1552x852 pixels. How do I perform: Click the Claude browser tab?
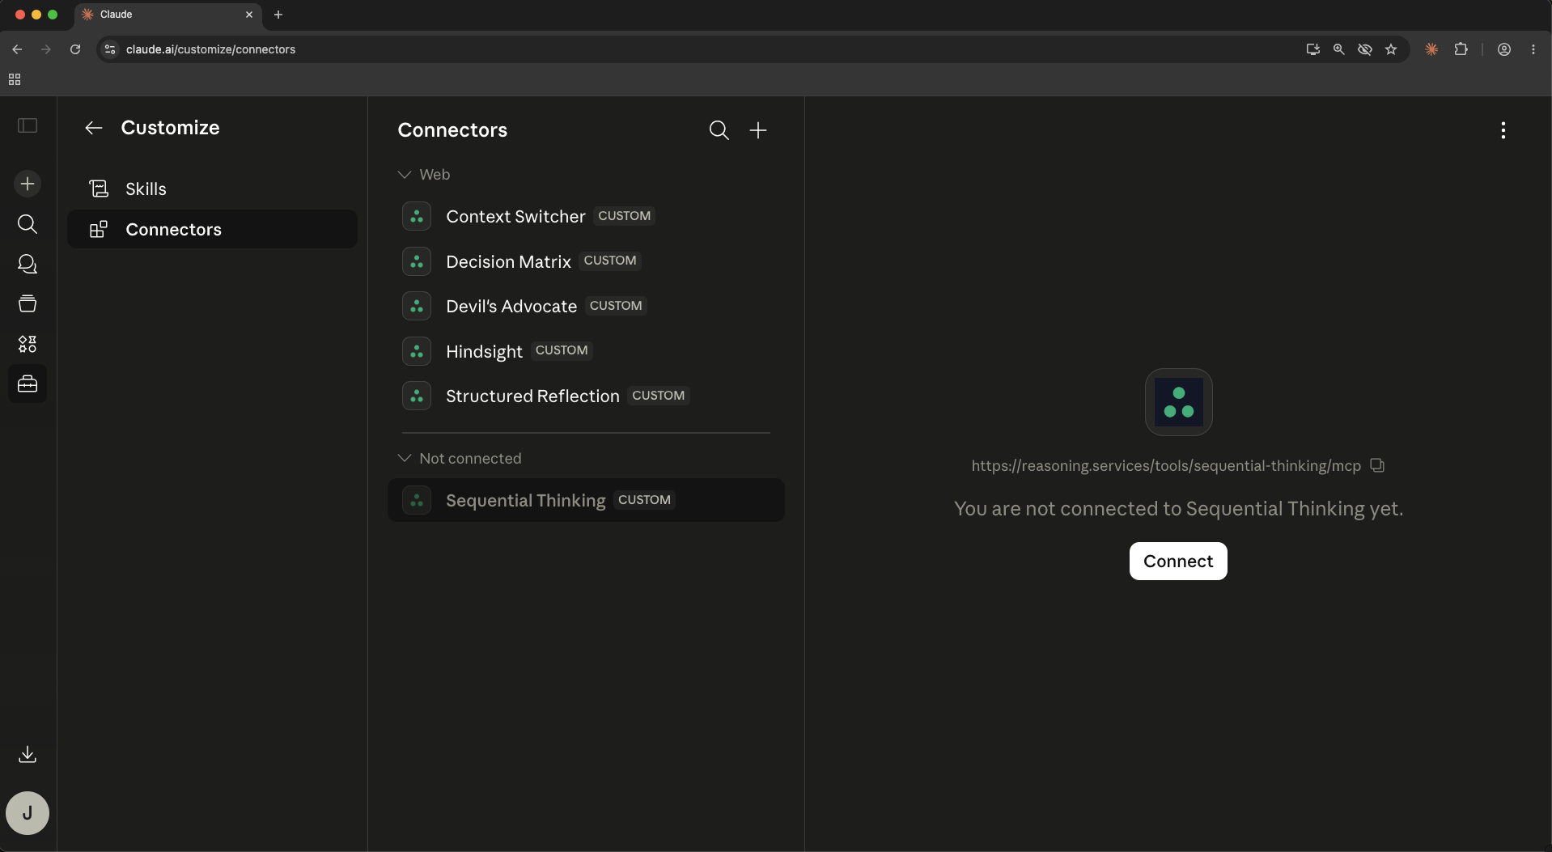tap(167, 15)
